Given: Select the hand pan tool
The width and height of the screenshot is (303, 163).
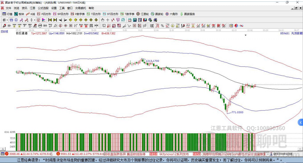Looking at the screenshot, I should (102, 20).
